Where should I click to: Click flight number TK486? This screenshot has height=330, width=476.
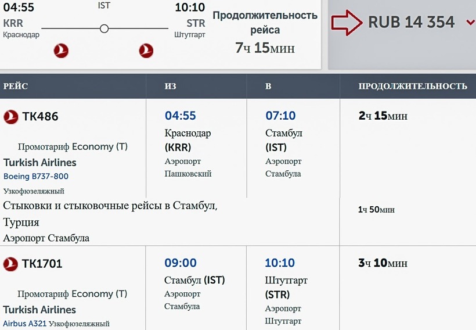point(40,117)
